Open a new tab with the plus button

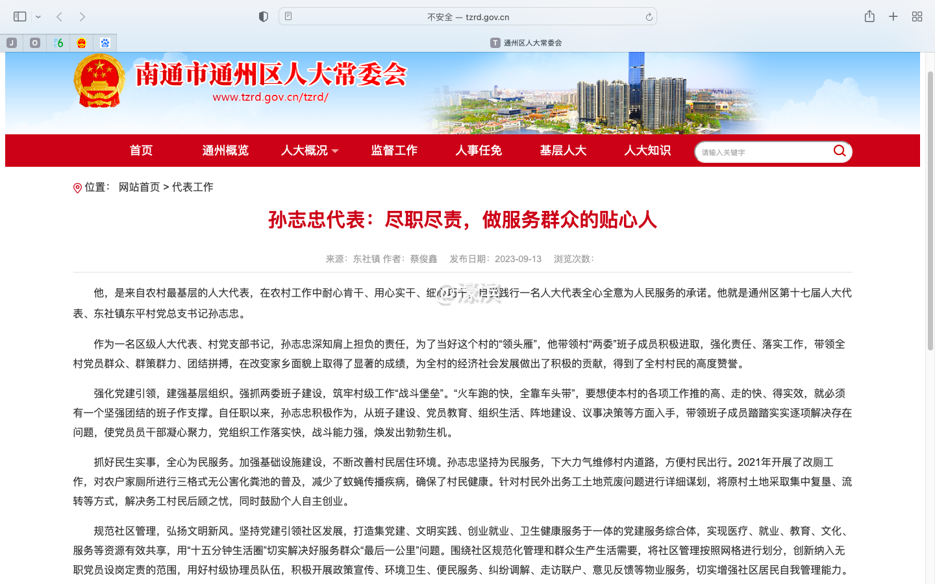(x=893, y=16)
